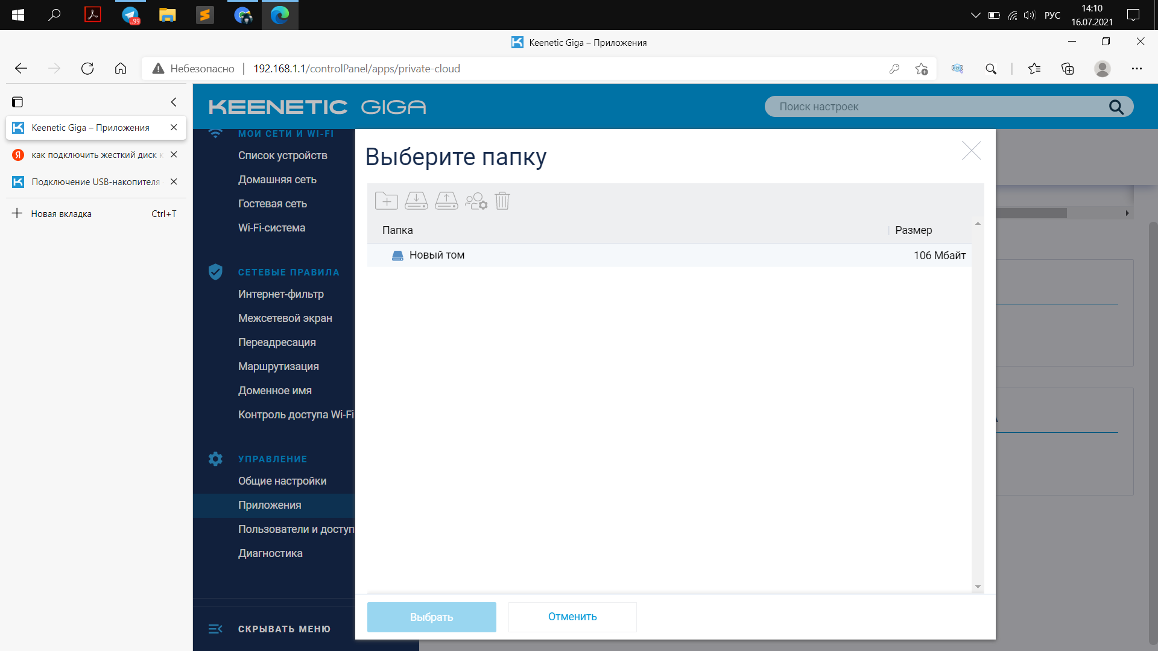Open Домашняя сеть menu item
This screenshot has width=1158, height=651.
click(x=277, y=180)
